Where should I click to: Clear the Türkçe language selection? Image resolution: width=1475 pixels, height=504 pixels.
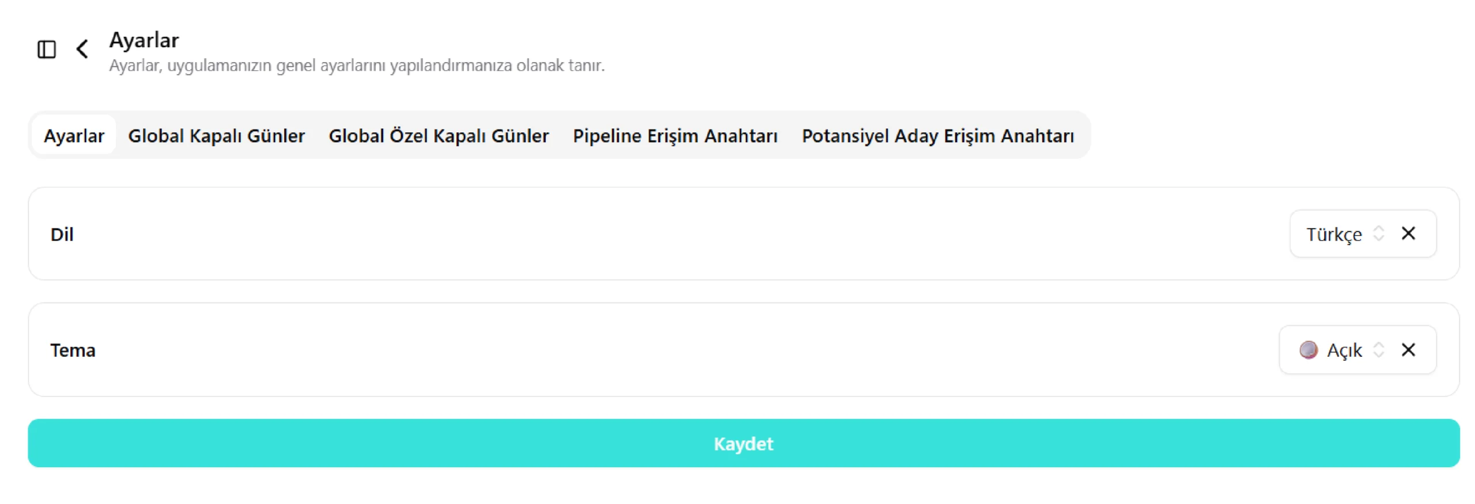1408,233
